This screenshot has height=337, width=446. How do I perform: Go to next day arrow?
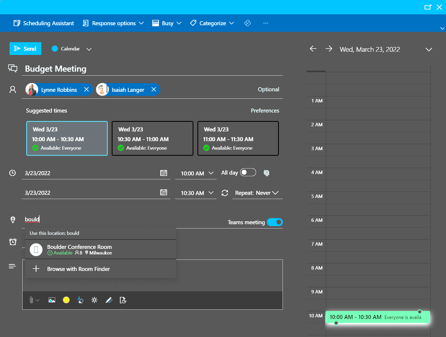tap(329, 49)
